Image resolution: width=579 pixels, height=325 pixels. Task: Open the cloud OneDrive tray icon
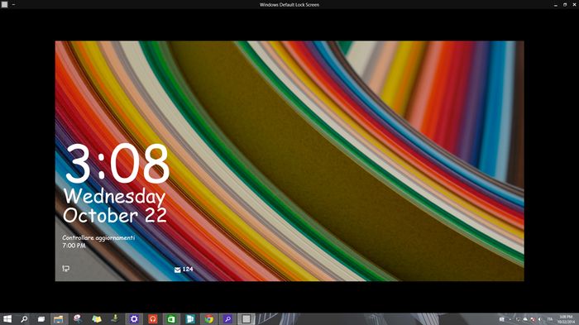(x=525, y=319)
